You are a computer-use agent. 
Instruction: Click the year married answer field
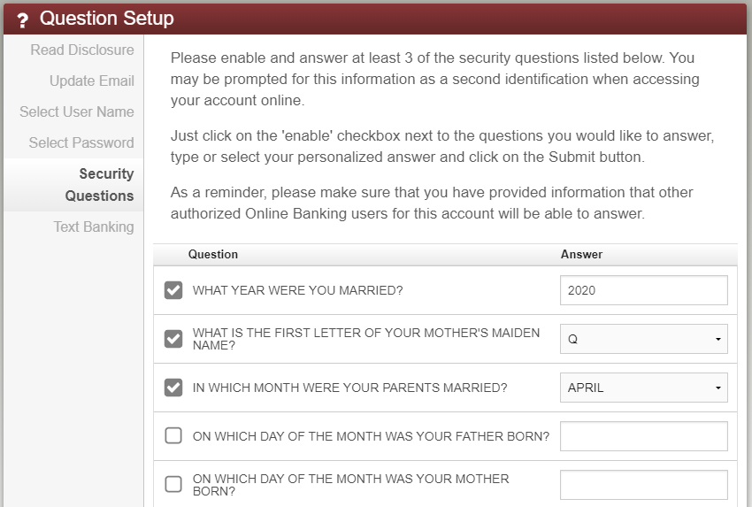point(643,290)
